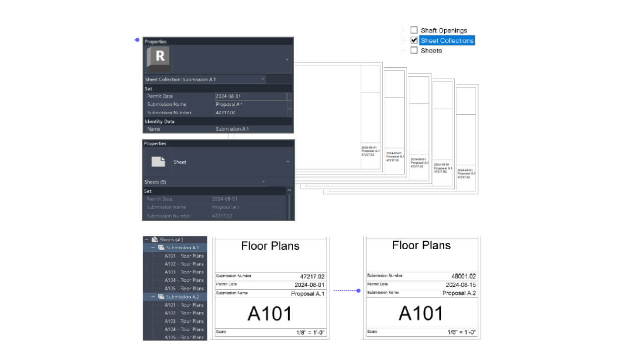Select the Sheets (all) tree label
Image resolution: width=634 pixels, height=356 pixels.
pos(171,239)
